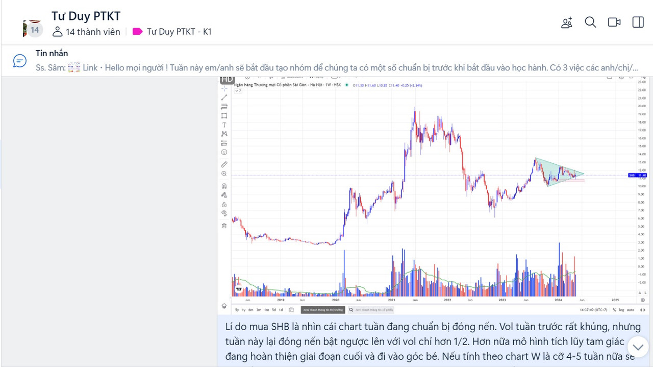The height and width of the screenshot is (367, 653).
Task: Click Xem nhanh thông tin thị trường button
Action: 323,310
